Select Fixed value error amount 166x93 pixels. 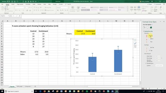point(146,56)
